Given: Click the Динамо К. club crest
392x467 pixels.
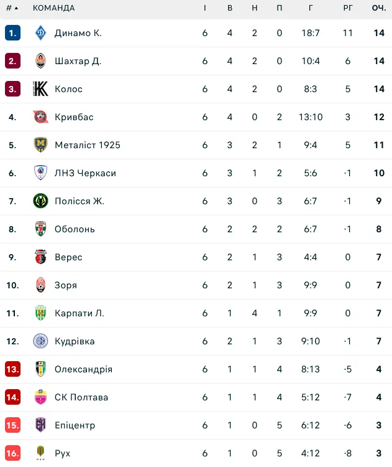Looking at the screenshot, I should (x=41, y=33).
